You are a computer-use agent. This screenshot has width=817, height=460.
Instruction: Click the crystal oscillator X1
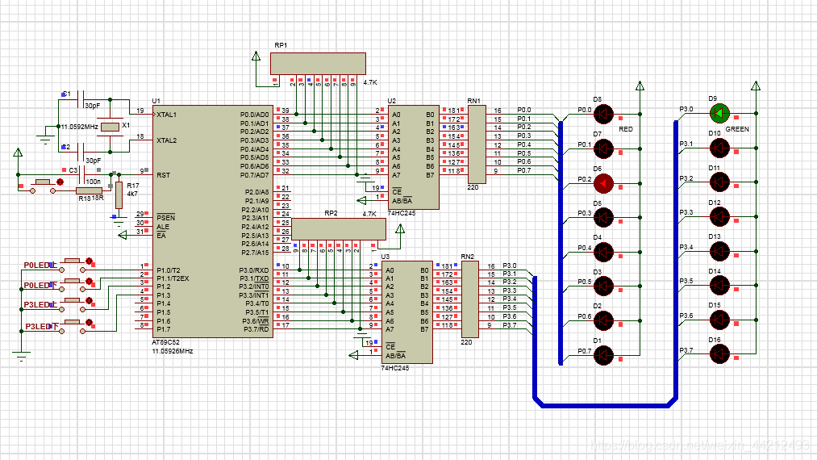tap(108, 127)
